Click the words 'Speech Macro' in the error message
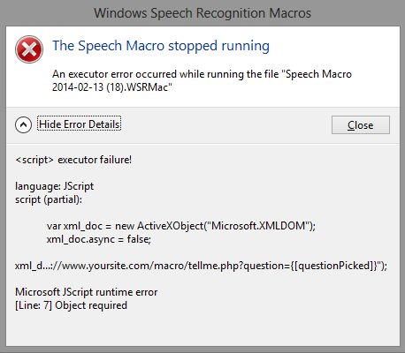 click(x=318, y=74)
